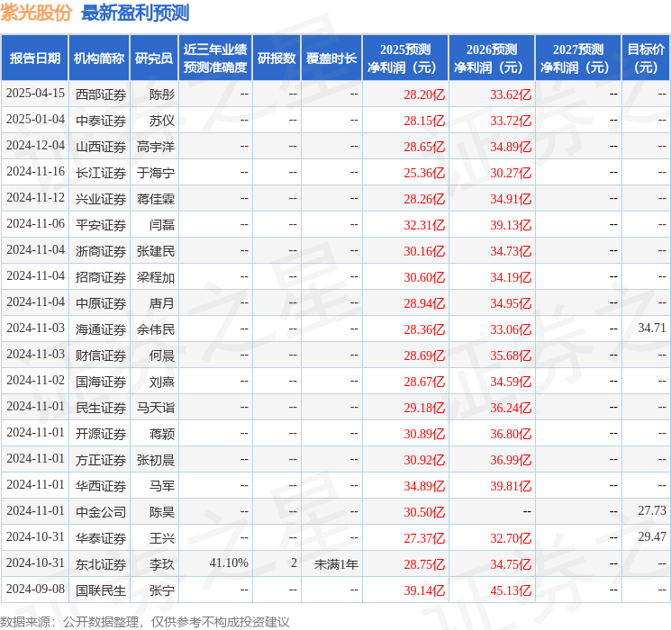Select the 2026预测净利润 column header

tap(492, 58)
